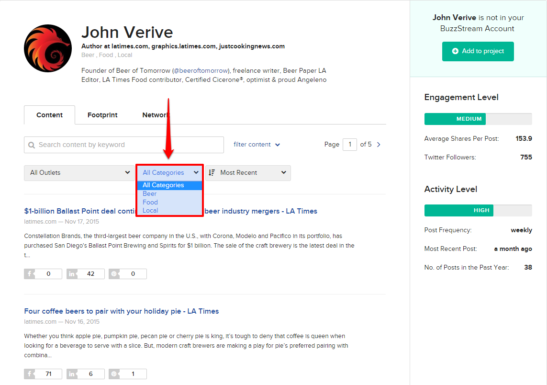Open the All Outlets dropdown
Viewport: 547px width, 385px height.
pyautogui.click(x=79, y=172)
